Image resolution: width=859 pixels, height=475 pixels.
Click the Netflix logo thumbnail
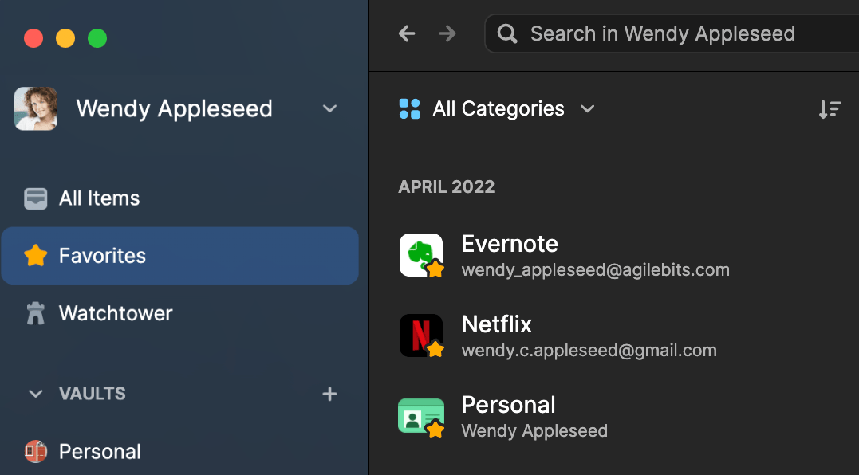pos(420,335)
